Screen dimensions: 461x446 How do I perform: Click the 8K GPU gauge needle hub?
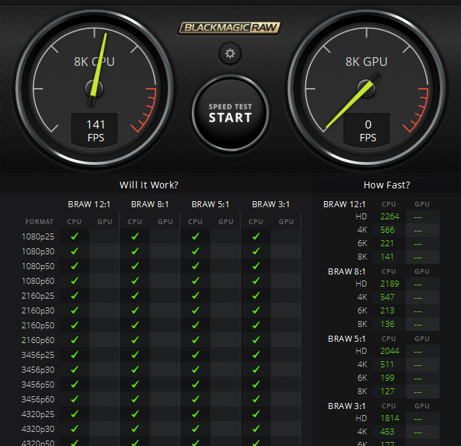tap(366, 89)
